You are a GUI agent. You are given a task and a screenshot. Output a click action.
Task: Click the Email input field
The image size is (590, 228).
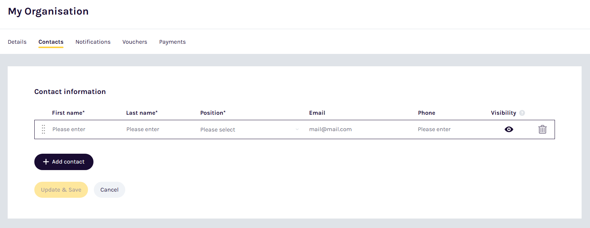tap(358, 129)
